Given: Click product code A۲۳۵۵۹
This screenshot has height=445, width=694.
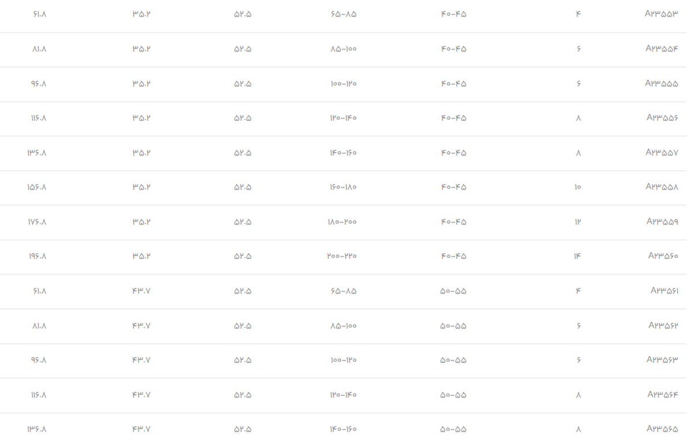Looking at the screenshot, I should pos(662,222).
